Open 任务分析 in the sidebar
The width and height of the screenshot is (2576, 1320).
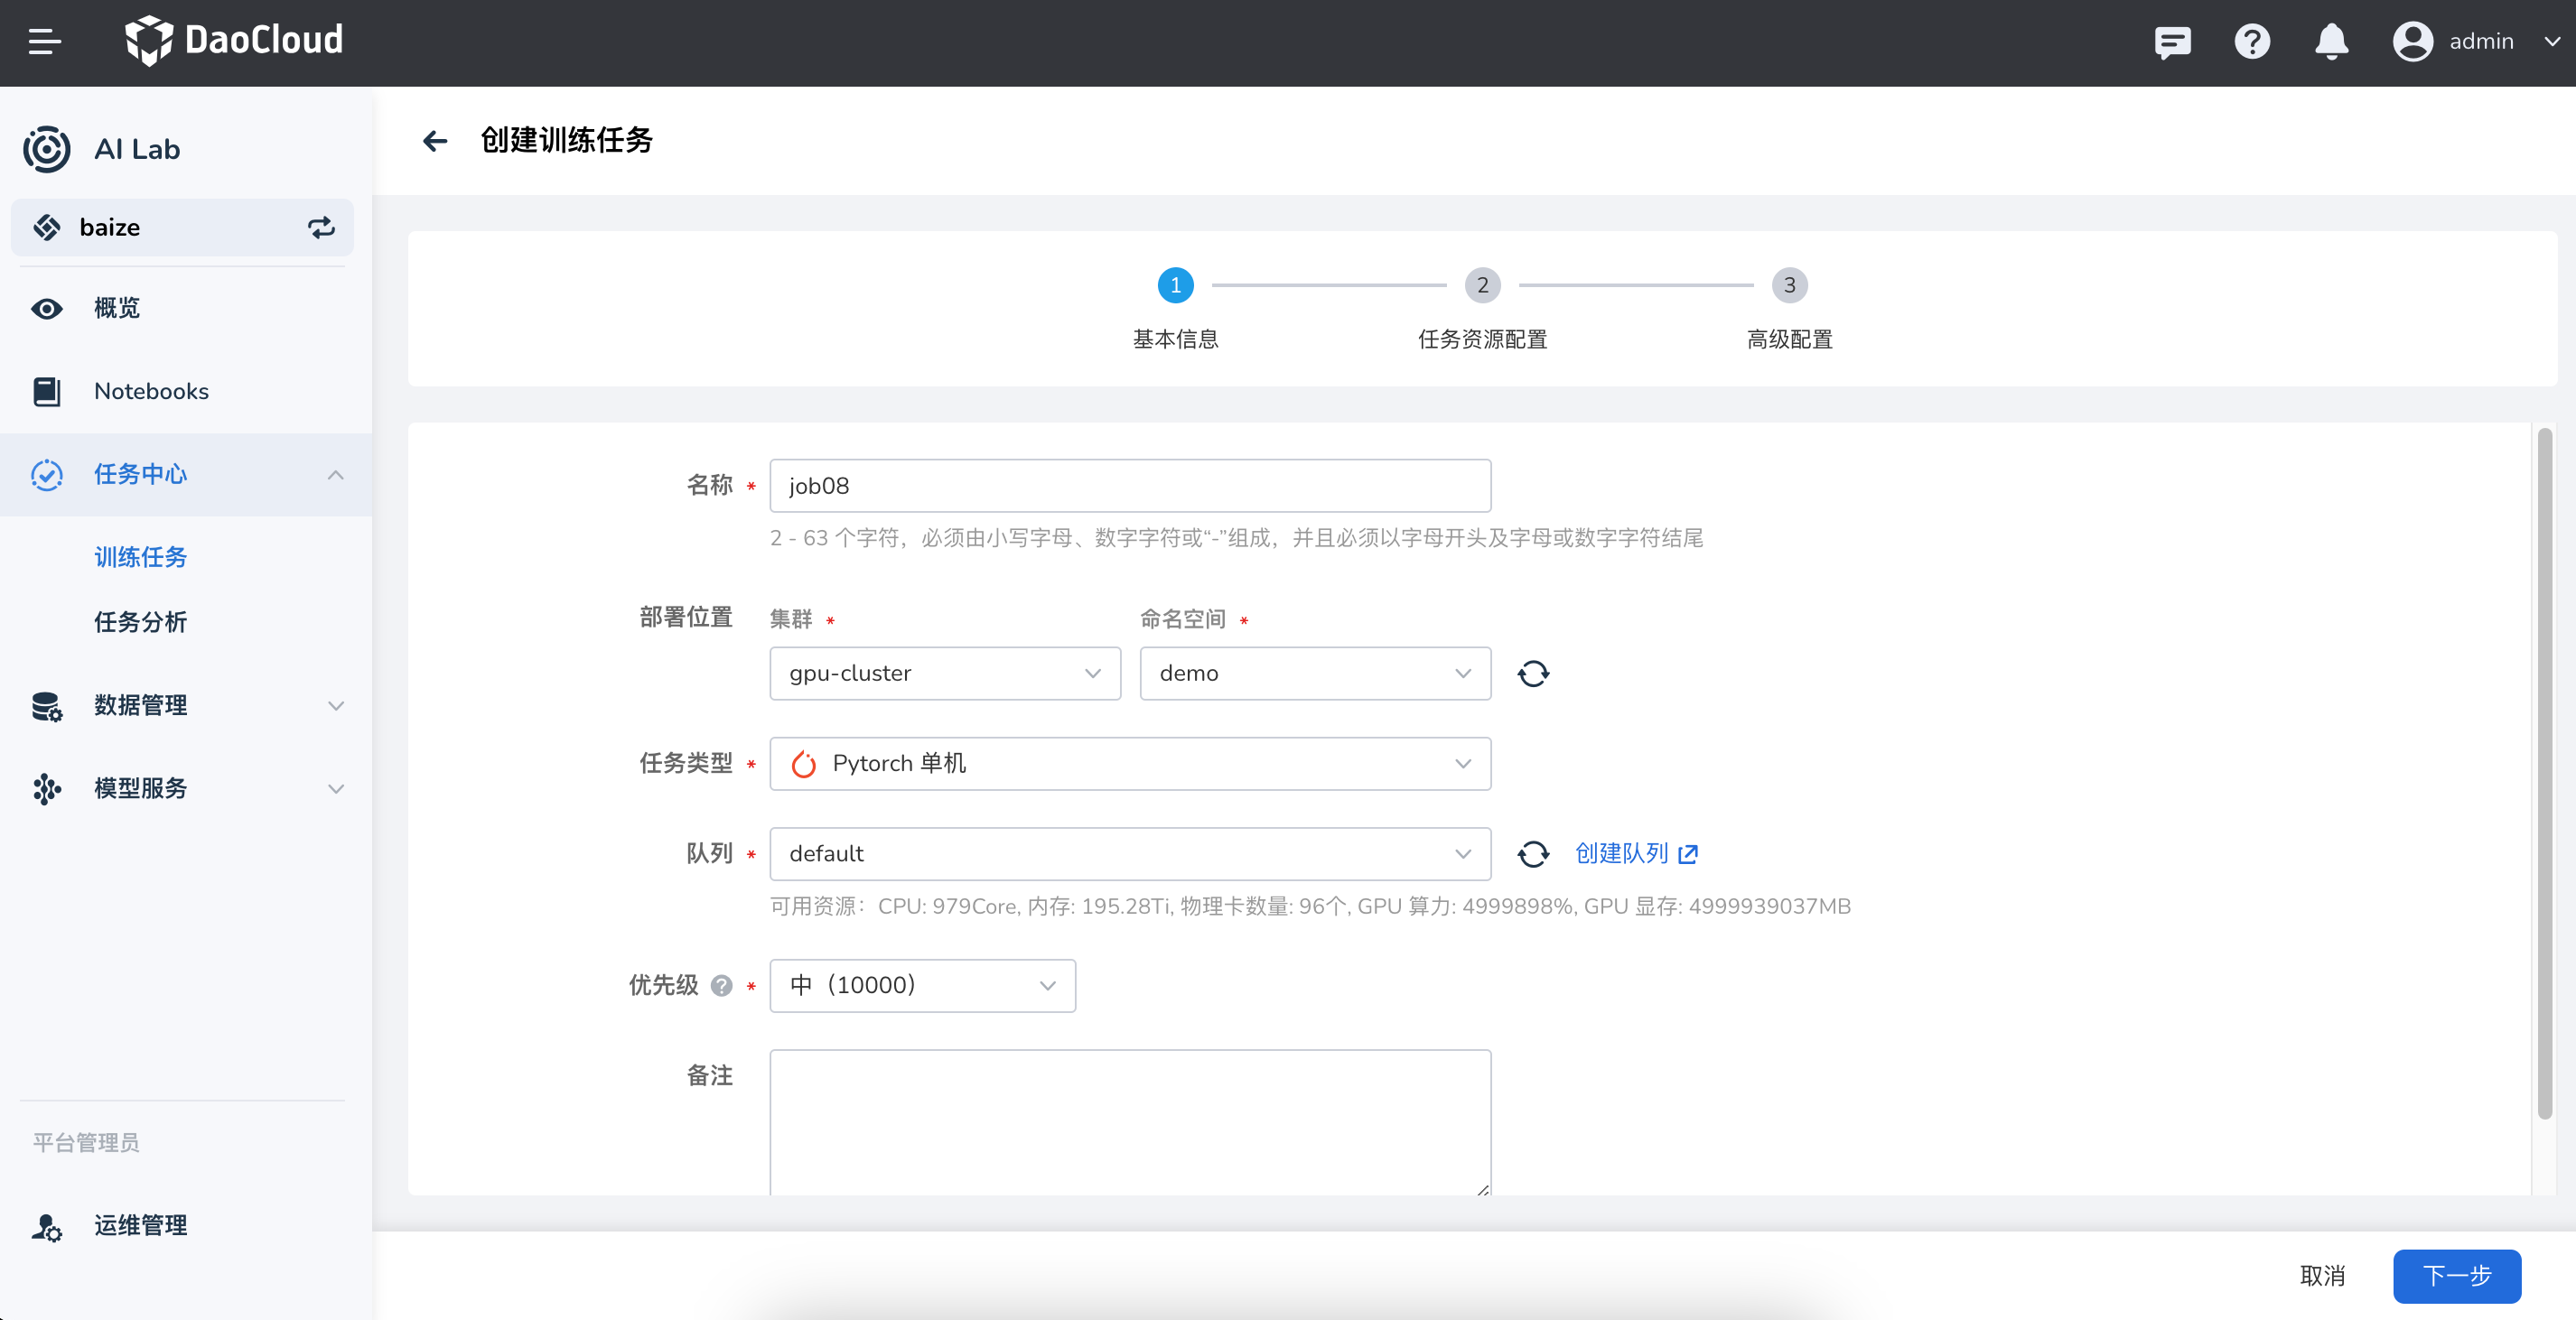pyautogui.click(x=141, y=622)
